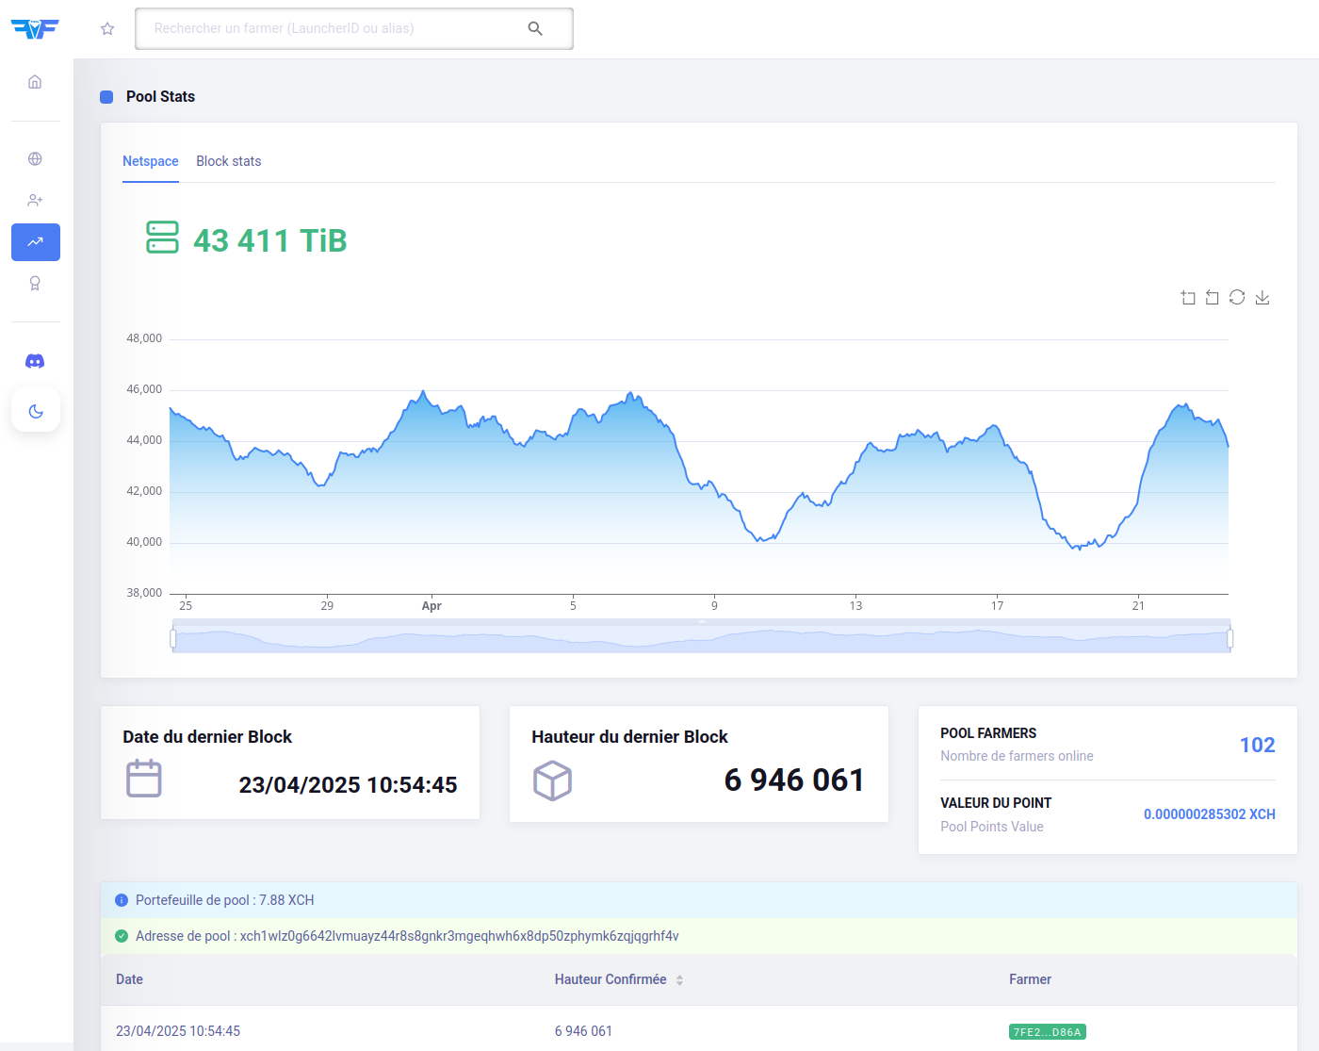Open the add-user icon in sidebar

[35, 201]
